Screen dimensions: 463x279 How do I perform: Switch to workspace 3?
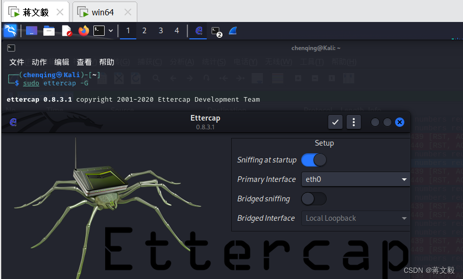tap(161, 31)
